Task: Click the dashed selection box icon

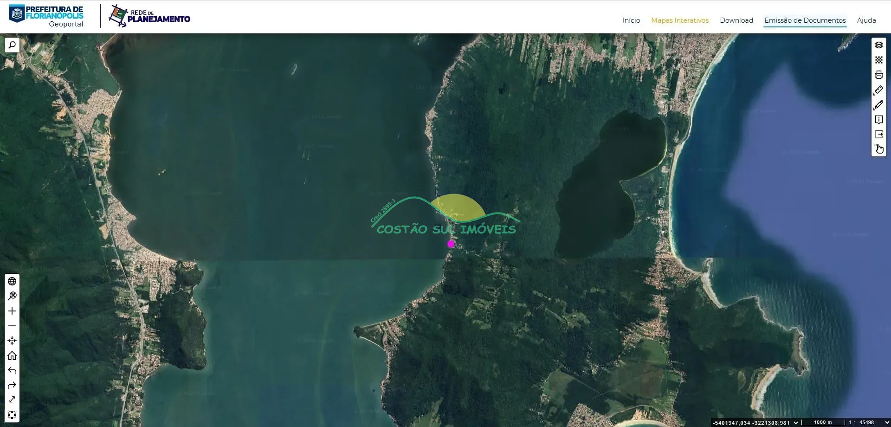Action: [x=12, y=414]
